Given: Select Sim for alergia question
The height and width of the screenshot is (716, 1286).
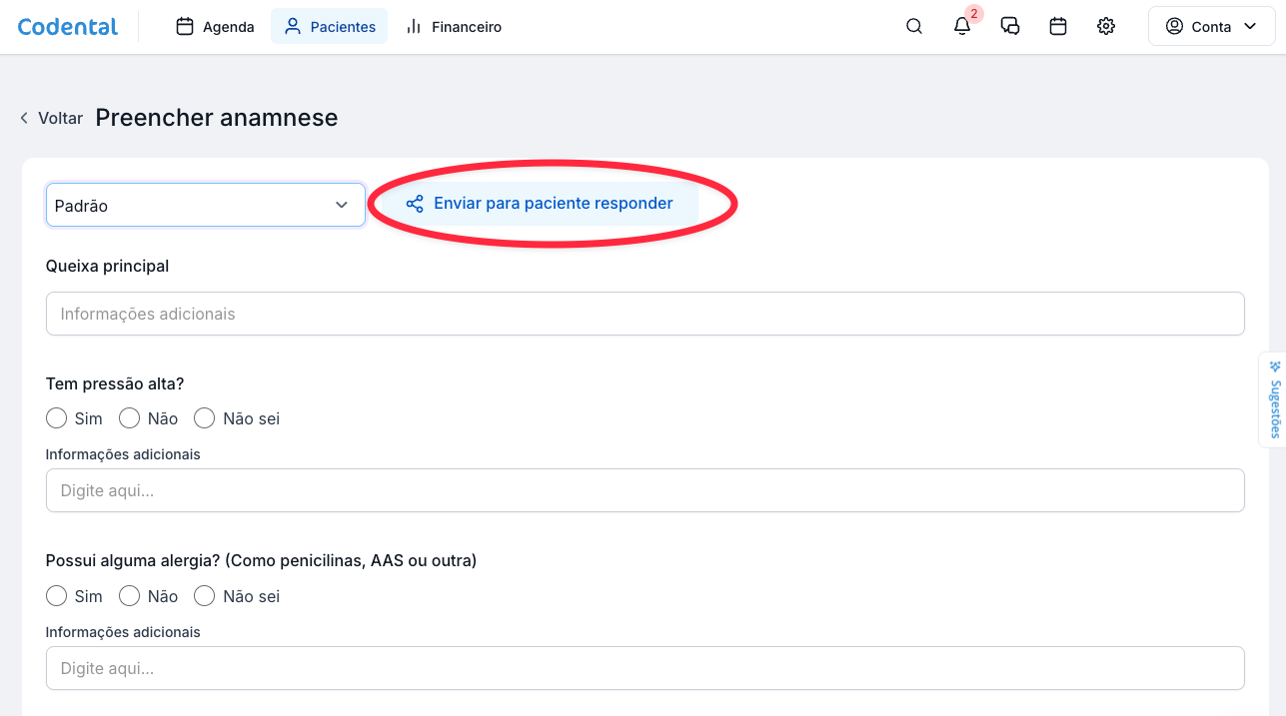Looking at the screenshot, I should [57, 596].
